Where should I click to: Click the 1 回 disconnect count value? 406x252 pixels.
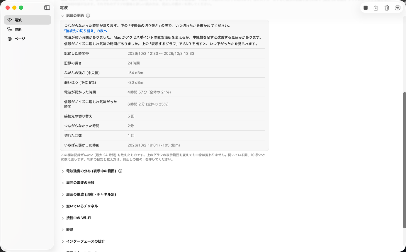point(131,136)
